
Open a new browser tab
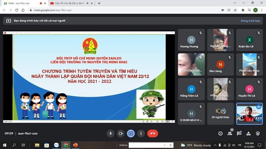click(99, 3)
